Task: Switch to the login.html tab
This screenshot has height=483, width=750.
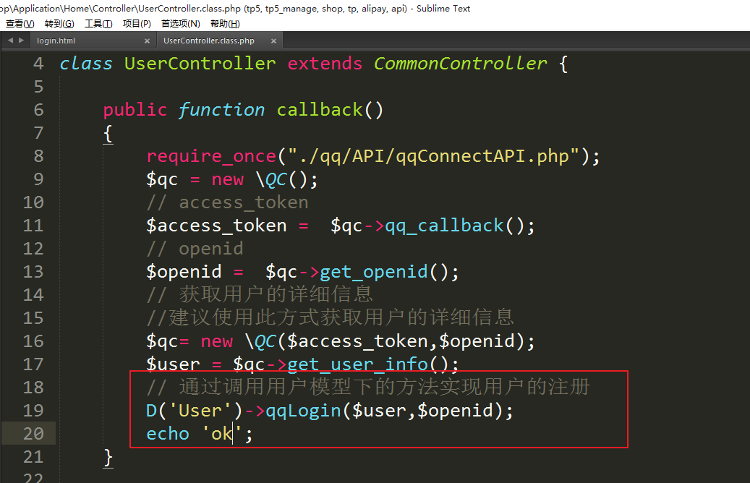Action: coord(56,41)
